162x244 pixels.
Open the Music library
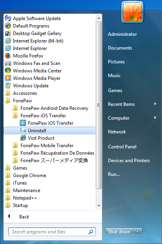point(114,76)
